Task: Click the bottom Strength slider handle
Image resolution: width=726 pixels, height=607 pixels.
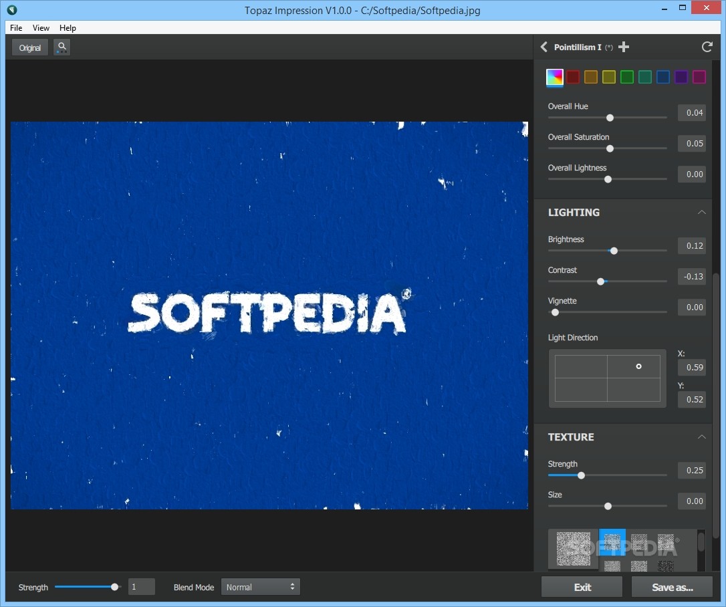Action: 114,587
